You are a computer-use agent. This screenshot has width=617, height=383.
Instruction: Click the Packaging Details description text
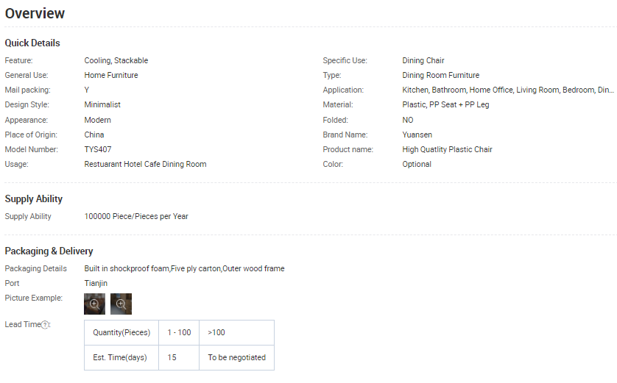click(184, 268)
